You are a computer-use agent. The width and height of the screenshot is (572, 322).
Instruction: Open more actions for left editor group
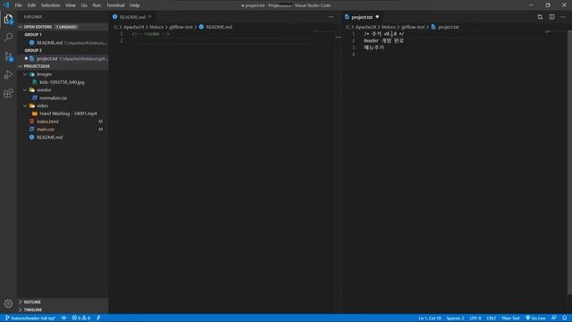(x=331, y=17)
